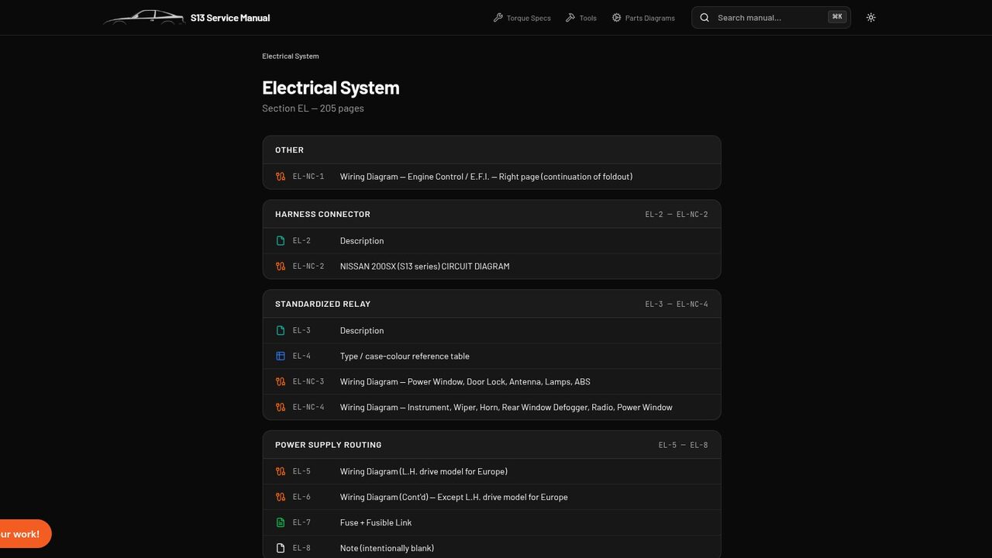Click the wiring diagram icon for EL-NC-3
Image resolution: width=992 pixels, height=558 pixels.
(281, 382)
